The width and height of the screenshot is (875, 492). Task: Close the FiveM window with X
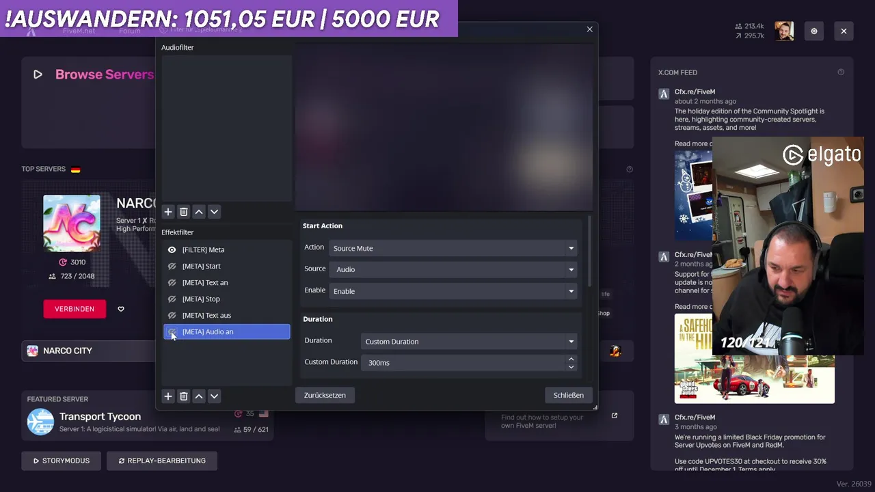(844, 31)
